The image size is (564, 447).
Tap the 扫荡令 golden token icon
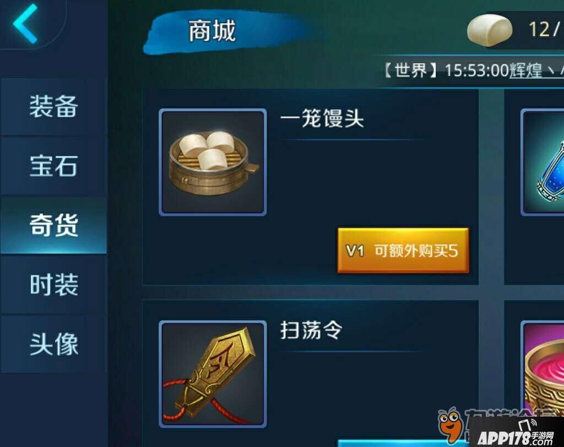[213, 374]
